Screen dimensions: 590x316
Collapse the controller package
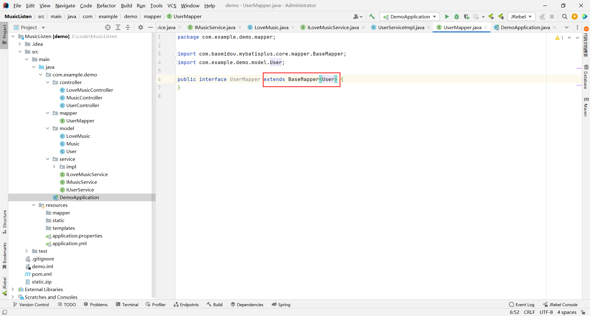[x=48, y=82]
